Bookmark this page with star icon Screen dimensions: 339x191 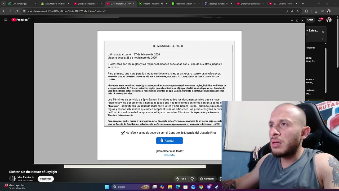298,11
